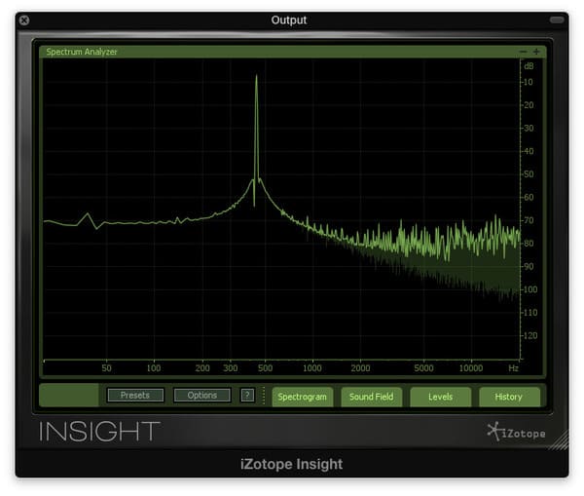584x496 pixels.
Task: Click the INSIGHT product logo
Action: tap(99, 431)
